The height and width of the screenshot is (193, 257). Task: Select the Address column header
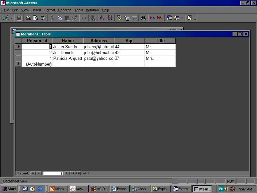click(99, 41)
